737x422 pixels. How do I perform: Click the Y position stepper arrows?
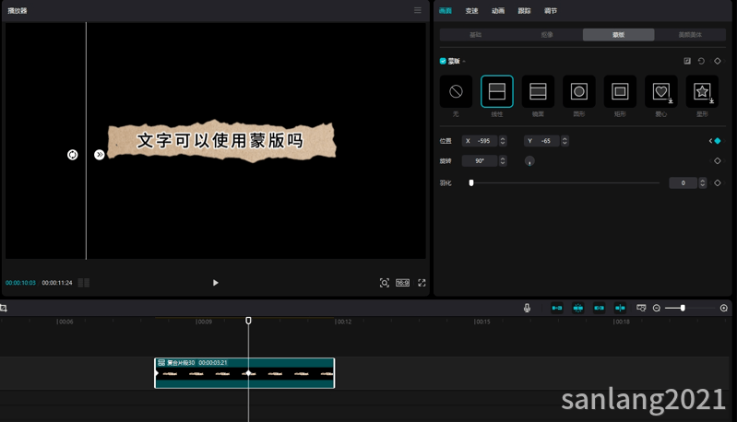coord(565,141)
